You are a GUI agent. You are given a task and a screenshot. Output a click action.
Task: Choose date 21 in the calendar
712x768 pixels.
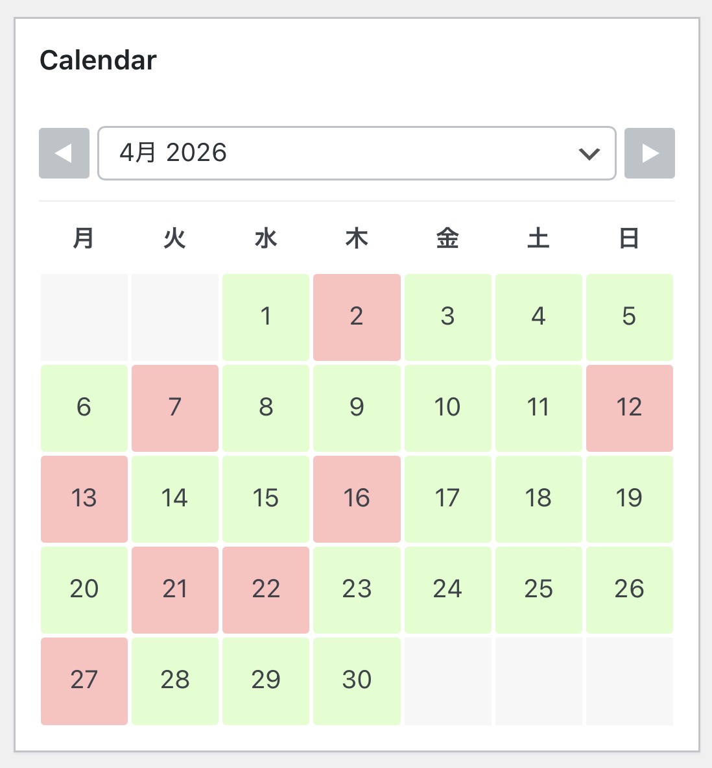(x=175, y=589)
